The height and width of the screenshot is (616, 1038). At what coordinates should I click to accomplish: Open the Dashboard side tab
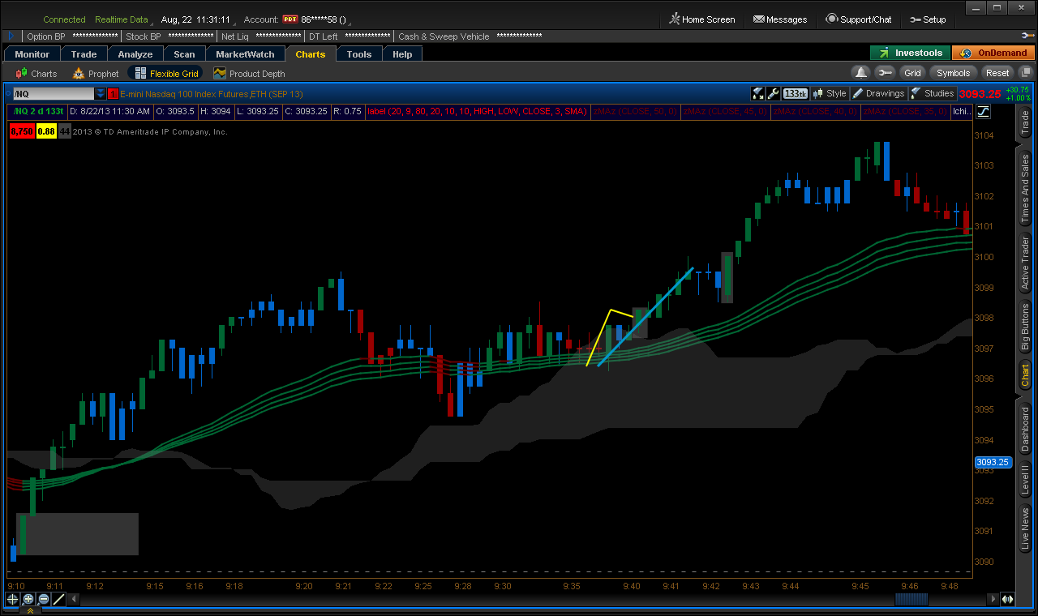click(1025, 430)
